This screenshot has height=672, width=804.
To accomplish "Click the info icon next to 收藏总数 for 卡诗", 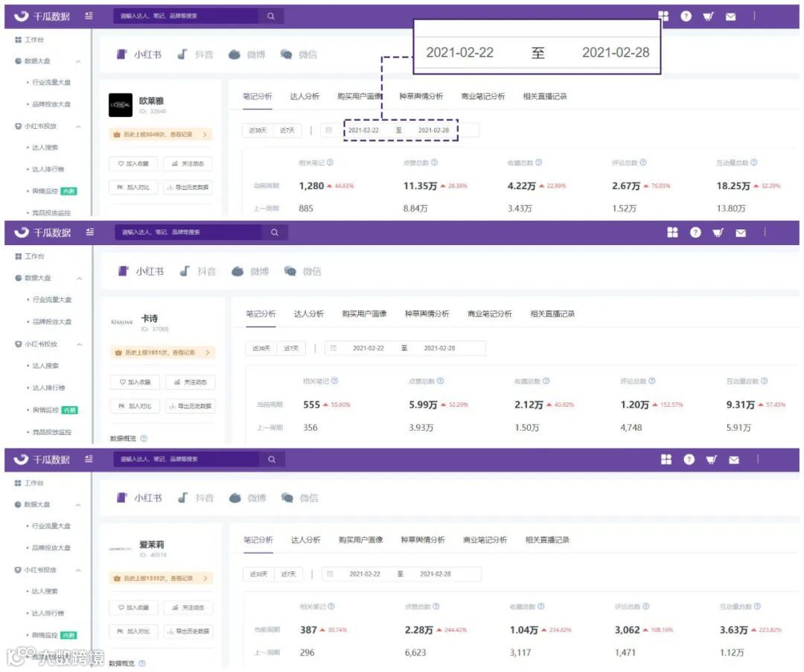I will tap(546, 381).
